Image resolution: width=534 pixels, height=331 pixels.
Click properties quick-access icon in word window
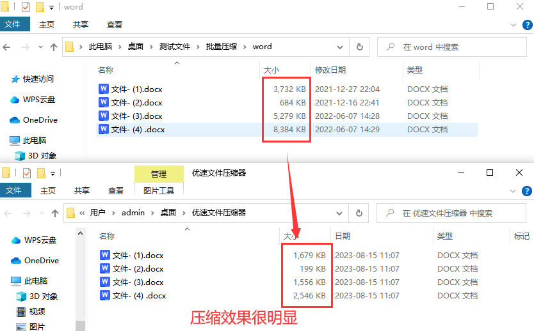pyautogui.click(x=26, y=7)
